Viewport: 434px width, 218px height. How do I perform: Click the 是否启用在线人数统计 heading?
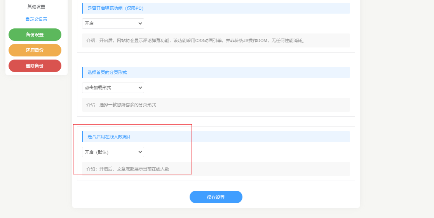tap(109, 137)
